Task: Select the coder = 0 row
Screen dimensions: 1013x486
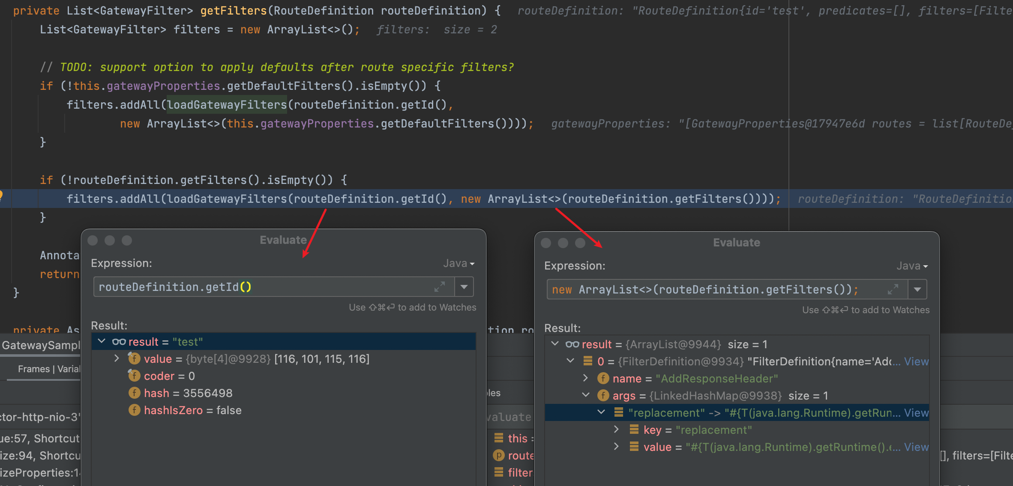Action: 283,376
